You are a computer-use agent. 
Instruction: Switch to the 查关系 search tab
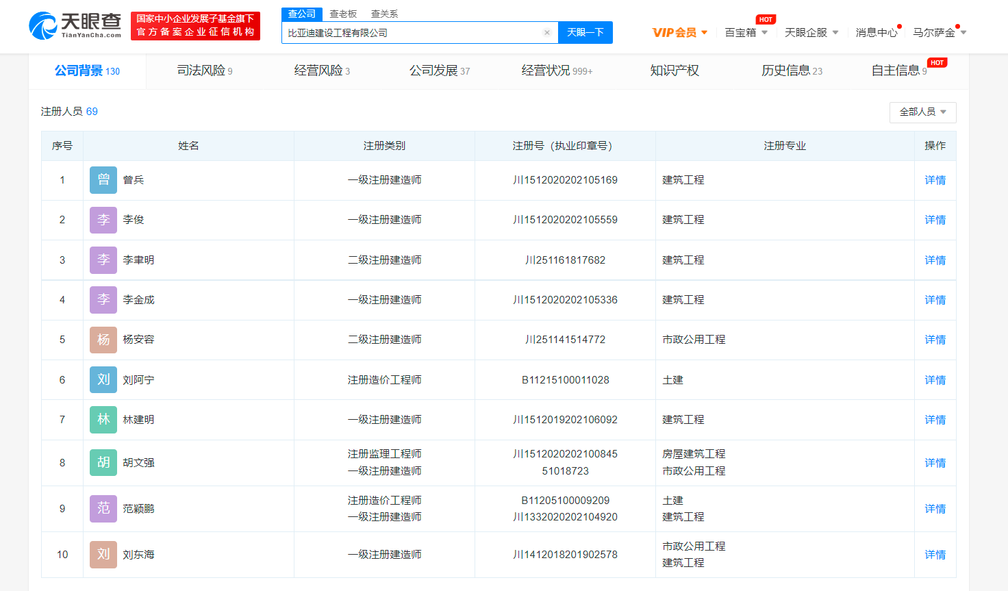(x=384, y=14)
